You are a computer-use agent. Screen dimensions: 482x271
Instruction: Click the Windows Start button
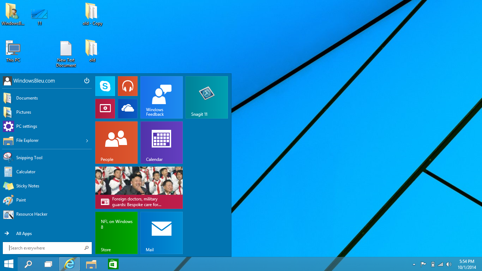(x=8, y=264)
